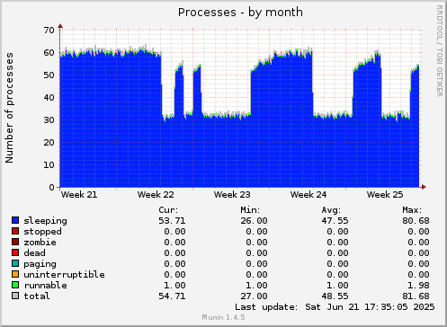Click sleeping current value 53.71

[172, 221]
